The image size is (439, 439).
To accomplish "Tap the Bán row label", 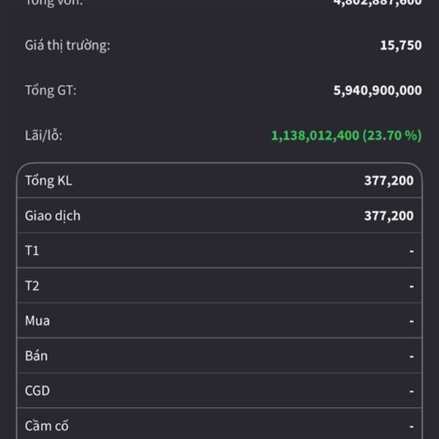I will pos(37,356).
